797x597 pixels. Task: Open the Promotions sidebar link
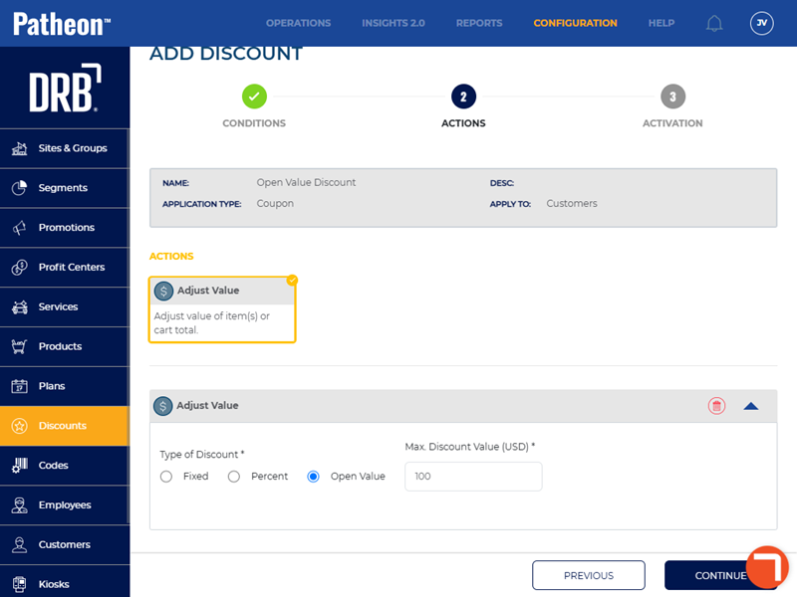point(65,228)
